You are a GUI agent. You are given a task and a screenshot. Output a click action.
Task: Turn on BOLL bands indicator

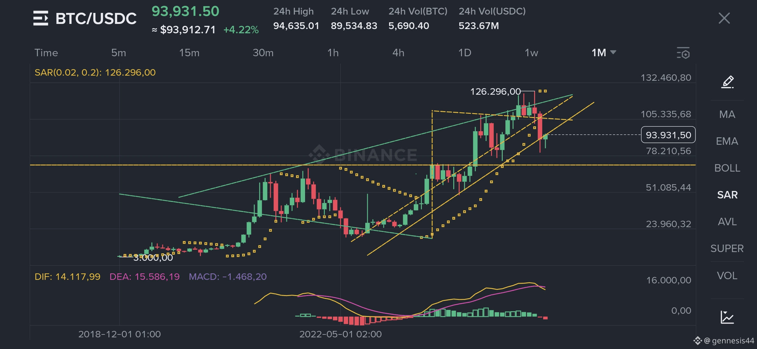click(727, 168)
